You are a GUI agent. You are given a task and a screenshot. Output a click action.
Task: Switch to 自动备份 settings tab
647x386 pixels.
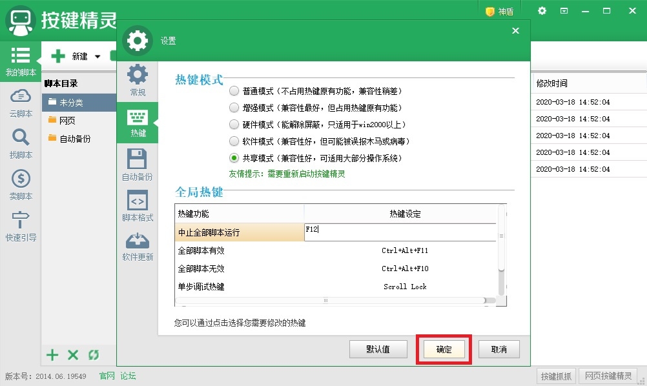pos(137,165)
